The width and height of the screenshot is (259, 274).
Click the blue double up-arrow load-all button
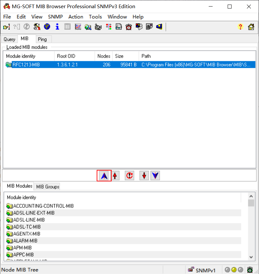point(104,175)
